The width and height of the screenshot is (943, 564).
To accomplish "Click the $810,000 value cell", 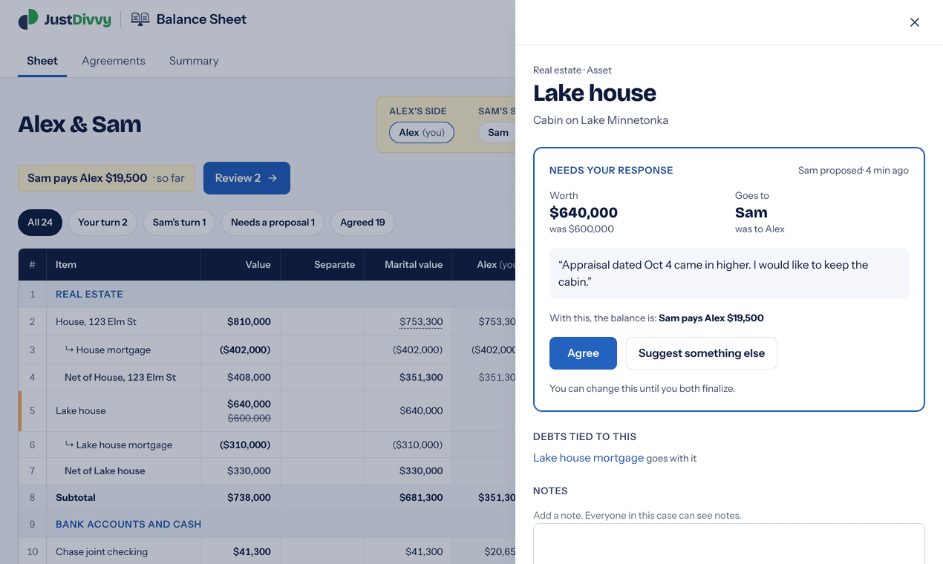I will pyautogui.click(x=249, y=322).
